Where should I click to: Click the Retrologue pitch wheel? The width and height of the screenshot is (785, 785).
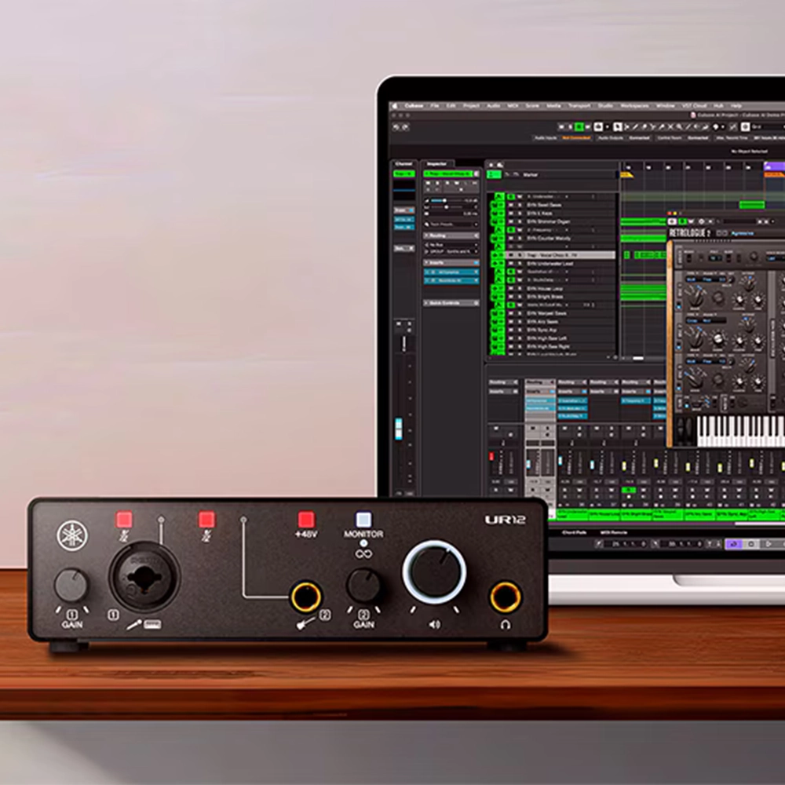coord(681,429)
